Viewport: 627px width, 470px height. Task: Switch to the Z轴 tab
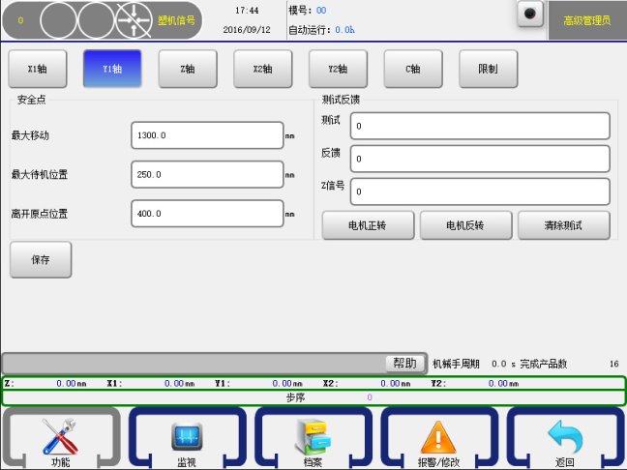188,69
